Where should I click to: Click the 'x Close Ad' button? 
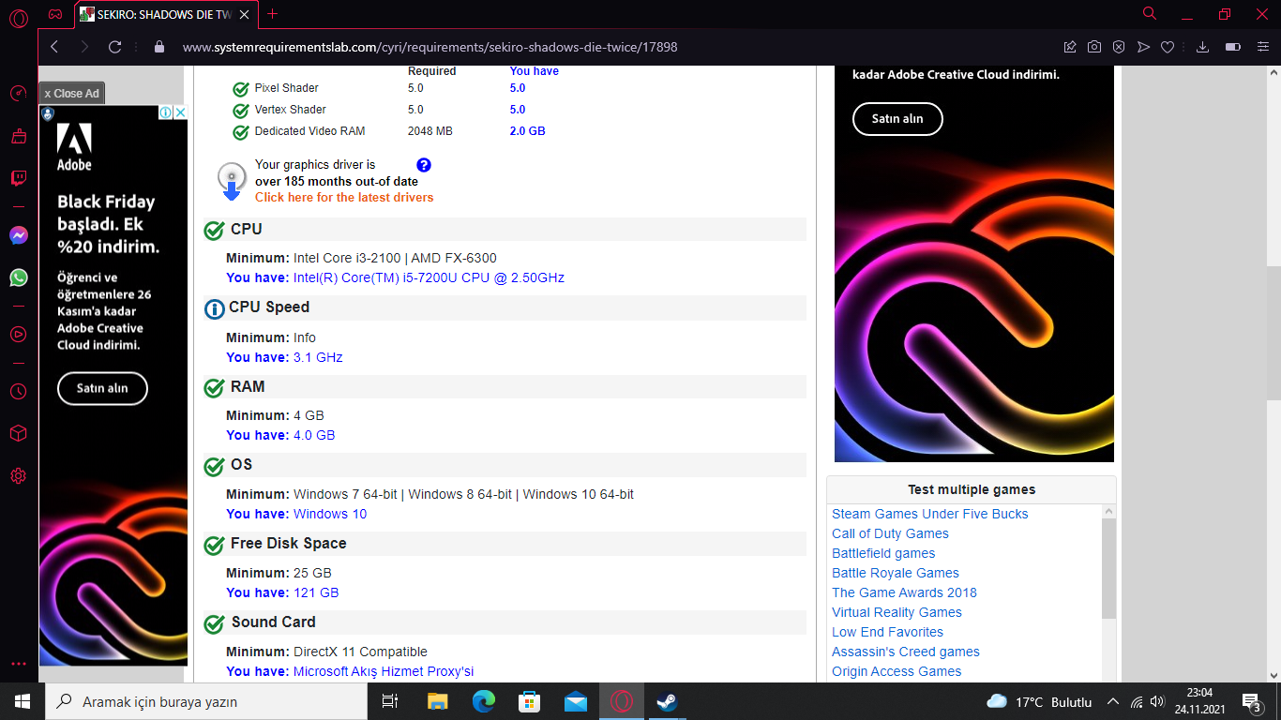[71, 94]
